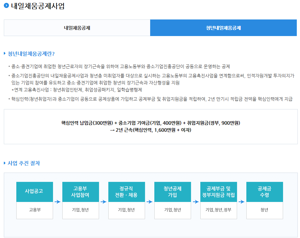Switch to the 내일채움공제 tab

(x=77, y=28)
